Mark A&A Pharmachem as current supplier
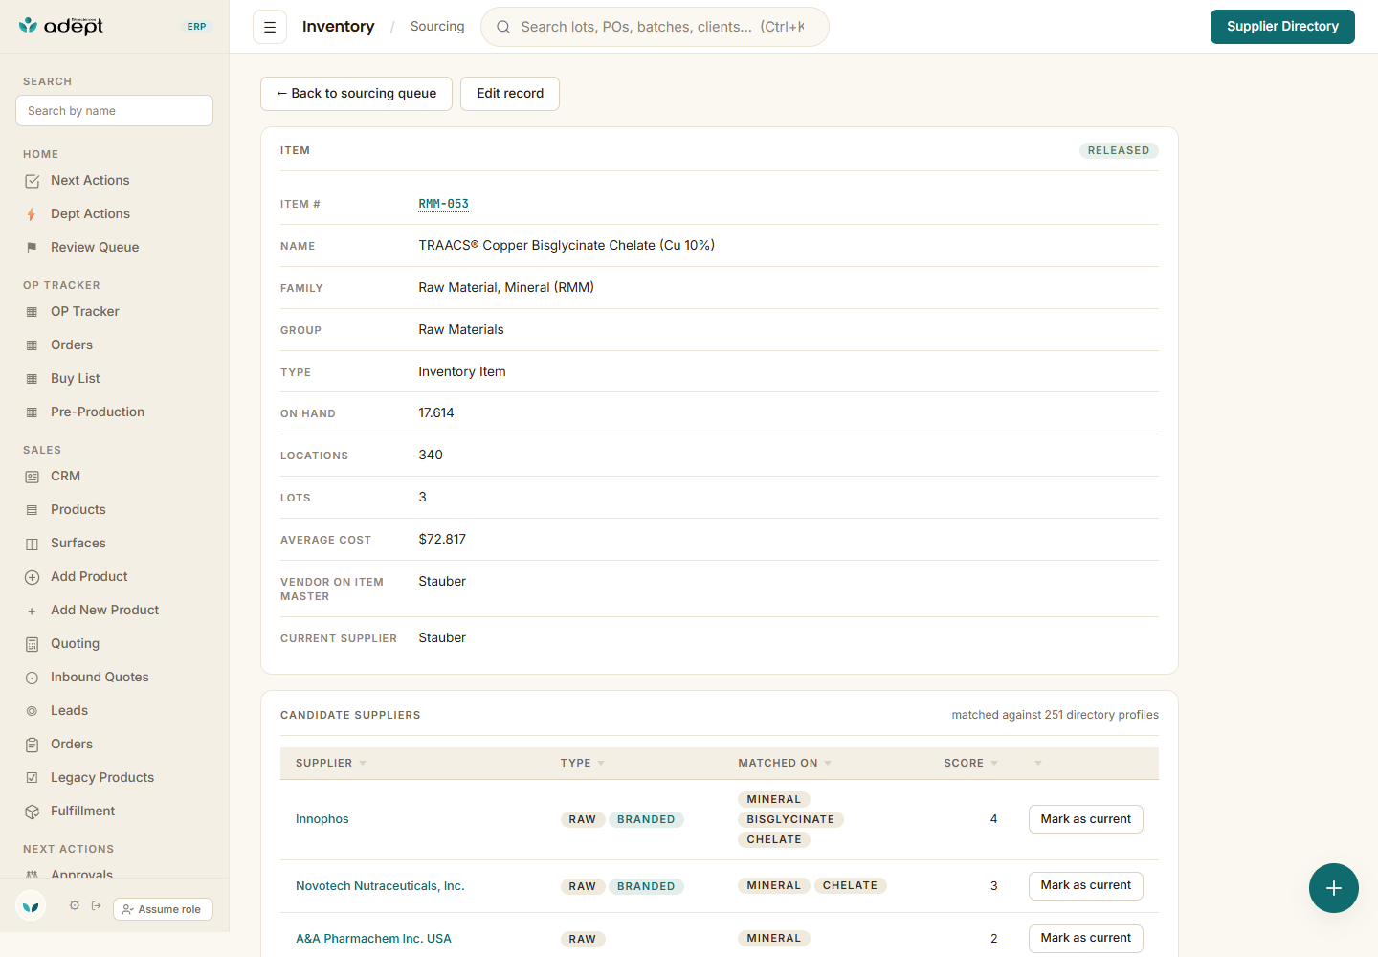The height and width of the screenshot is (957, 1378). 1086,938
